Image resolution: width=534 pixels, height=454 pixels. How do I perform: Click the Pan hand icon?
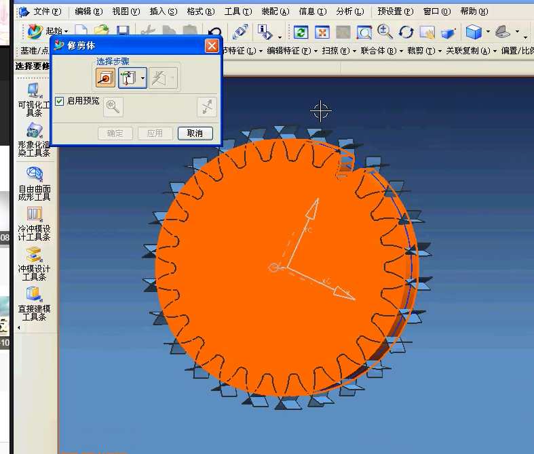(x=427, y=33)
